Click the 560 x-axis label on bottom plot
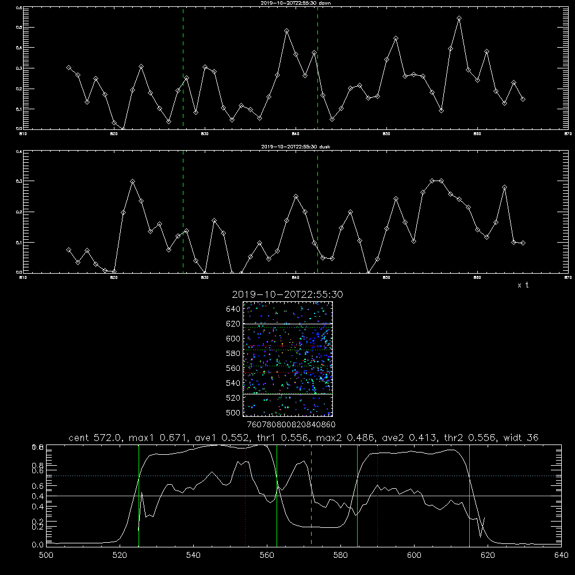 (x=267, y=555)
